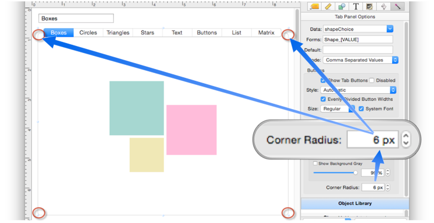This screenshot has width=434, height=223.
Task: Select the Stars tab
Action: [147, 32]
